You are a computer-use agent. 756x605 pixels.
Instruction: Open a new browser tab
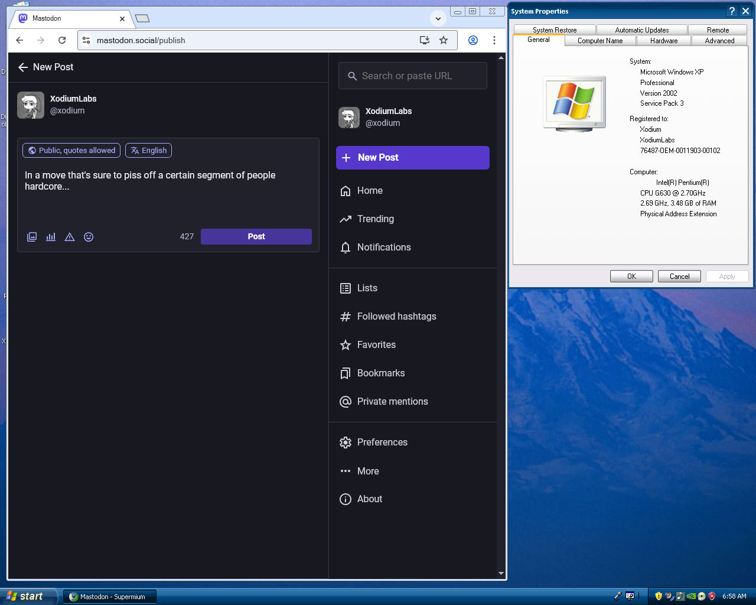[142, 18]
